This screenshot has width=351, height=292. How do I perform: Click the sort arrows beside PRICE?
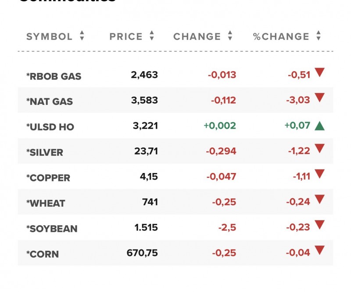coord(152,36)
